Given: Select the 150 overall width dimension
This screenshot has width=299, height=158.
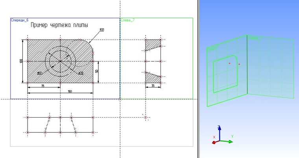Looking at the screenshot, I should pos(70,92).
